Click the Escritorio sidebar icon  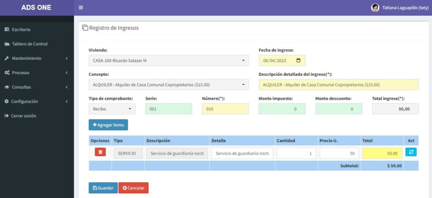pyautogui.click(x=7, y=29)
